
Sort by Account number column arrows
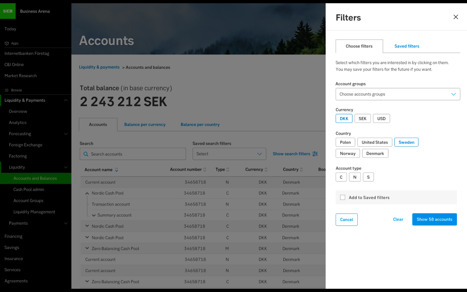coord(205,170)
